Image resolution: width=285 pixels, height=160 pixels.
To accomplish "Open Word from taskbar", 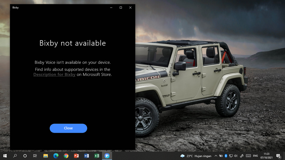I will tap(86, 156).
